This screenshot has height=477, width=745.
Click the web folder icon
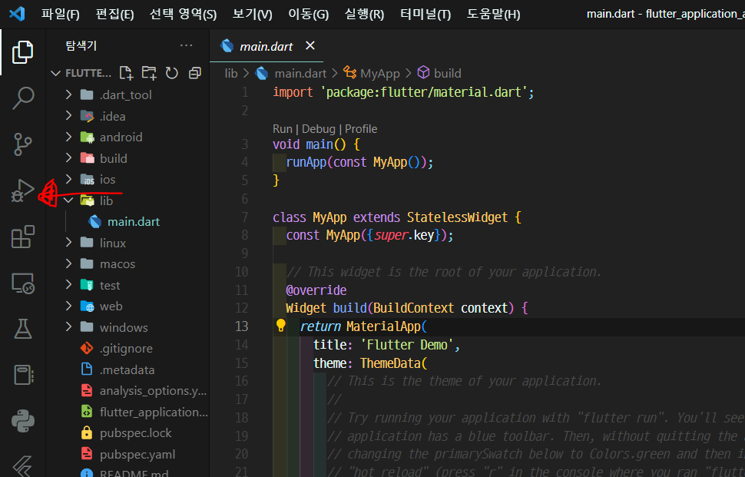click(88, 306)
